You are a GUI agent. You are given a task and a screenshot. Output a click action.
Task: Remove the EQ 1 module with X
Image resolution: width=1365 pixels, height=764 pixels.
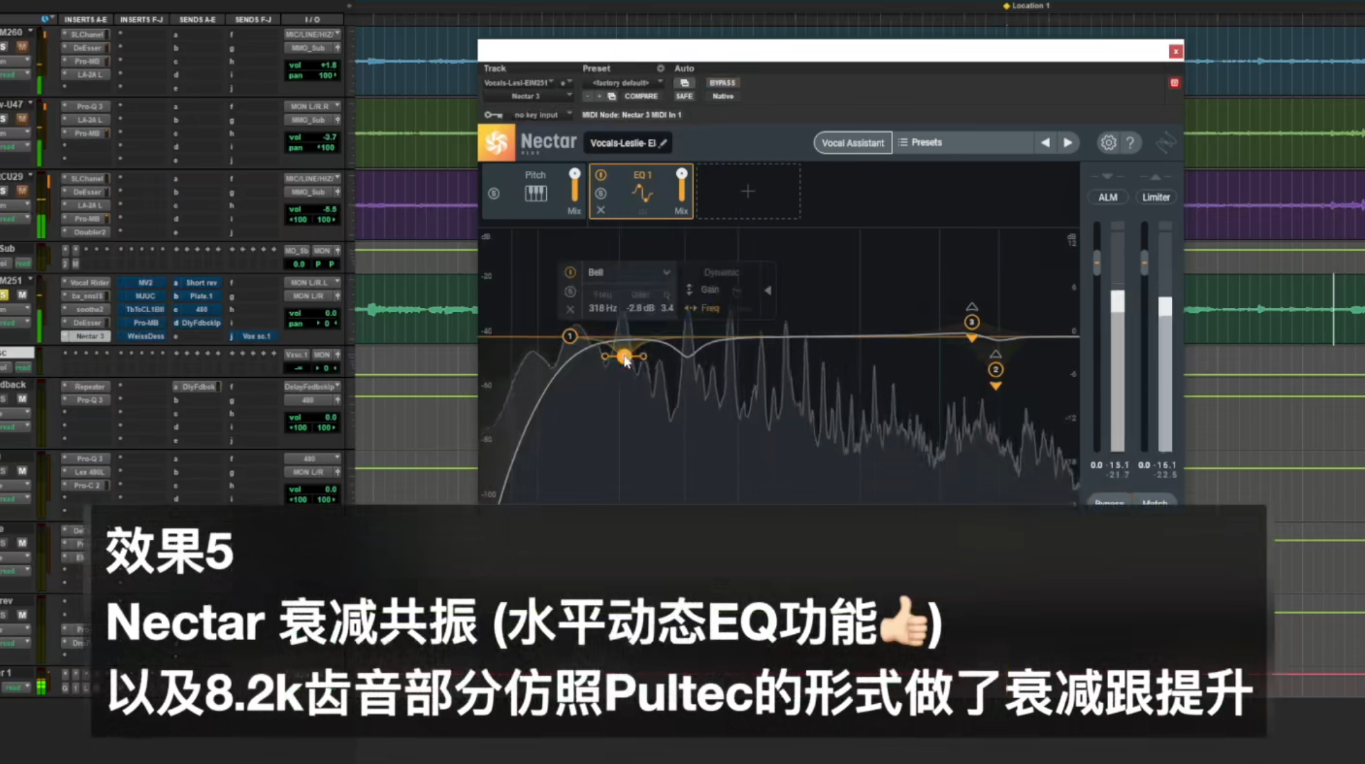click(601, 210)
